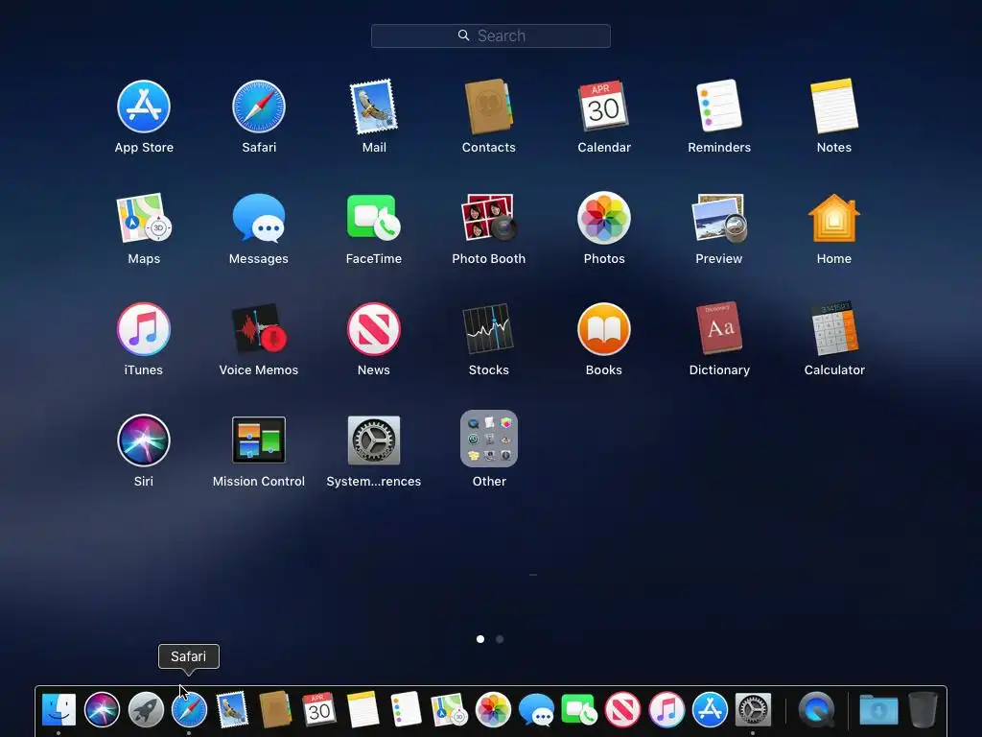Open Contacts in Launchpad grid

click(x=488, y=107)
